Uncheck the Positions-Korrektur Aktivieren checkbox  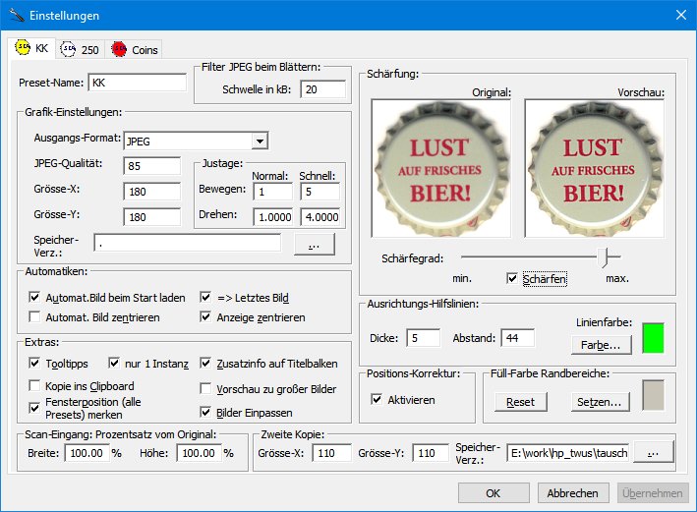click(x=378, y=400)
